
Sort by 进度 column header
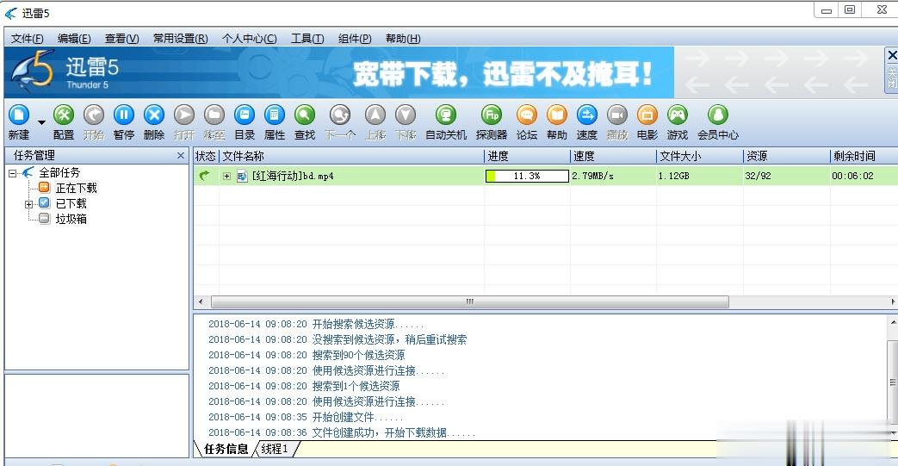coord(528,156)
